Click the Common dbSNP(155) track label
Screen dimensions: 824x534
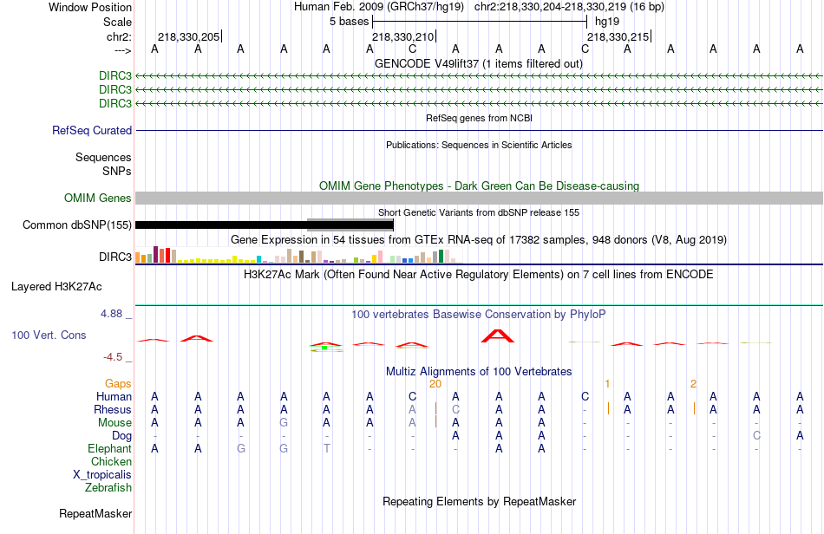[x=76, y=225]
